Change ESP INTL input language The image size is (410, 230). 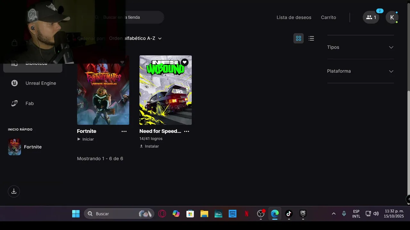(x=356, y=214)
